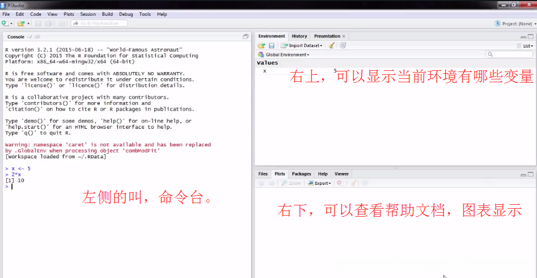Open the Debug menu
This screenshot has width=537, height=278.
[126, 14]
